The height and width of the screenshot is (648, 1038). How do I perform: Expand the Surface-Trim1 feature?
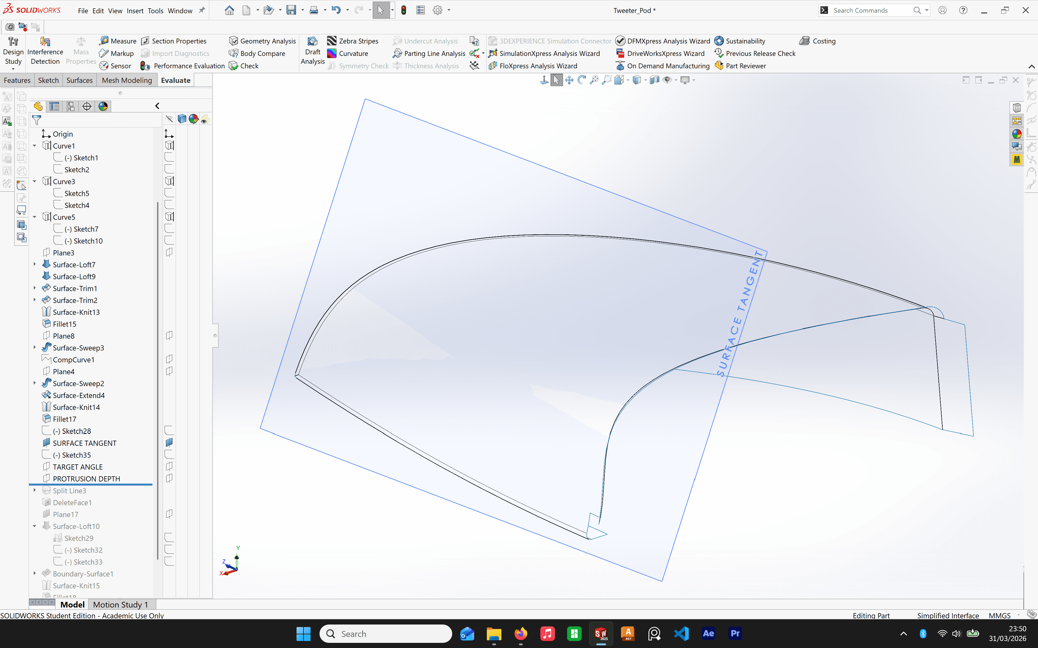pos(35,288)
